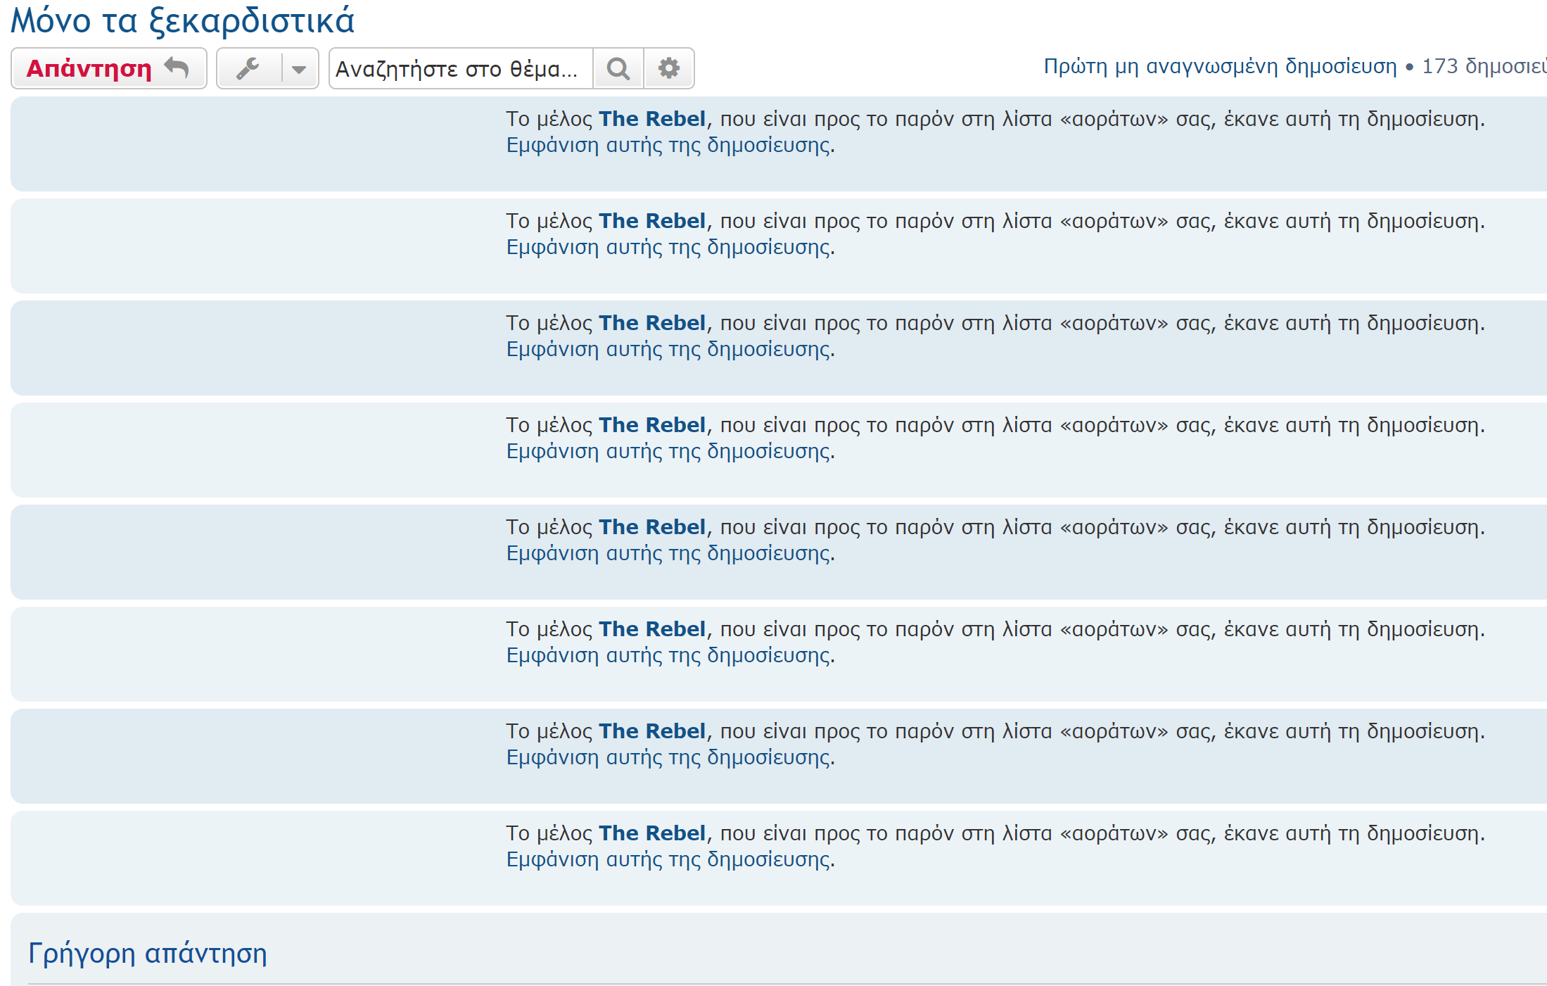Show the eighth hidden post
Screen dimensions: 1547x986
pyautogui.click(x=669, y=860)
